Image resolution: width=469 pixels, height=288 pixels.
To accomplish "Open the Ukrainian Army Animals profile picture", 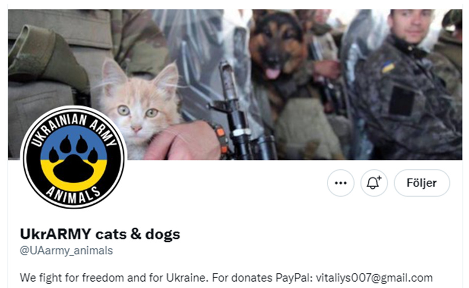I will (x=74, y=157).
